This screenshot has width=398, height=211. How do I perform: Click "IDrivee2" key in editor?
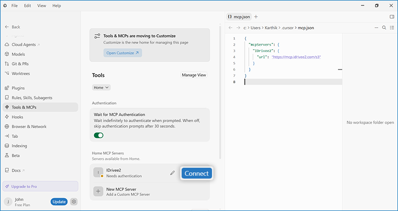[x=263, y=51]
